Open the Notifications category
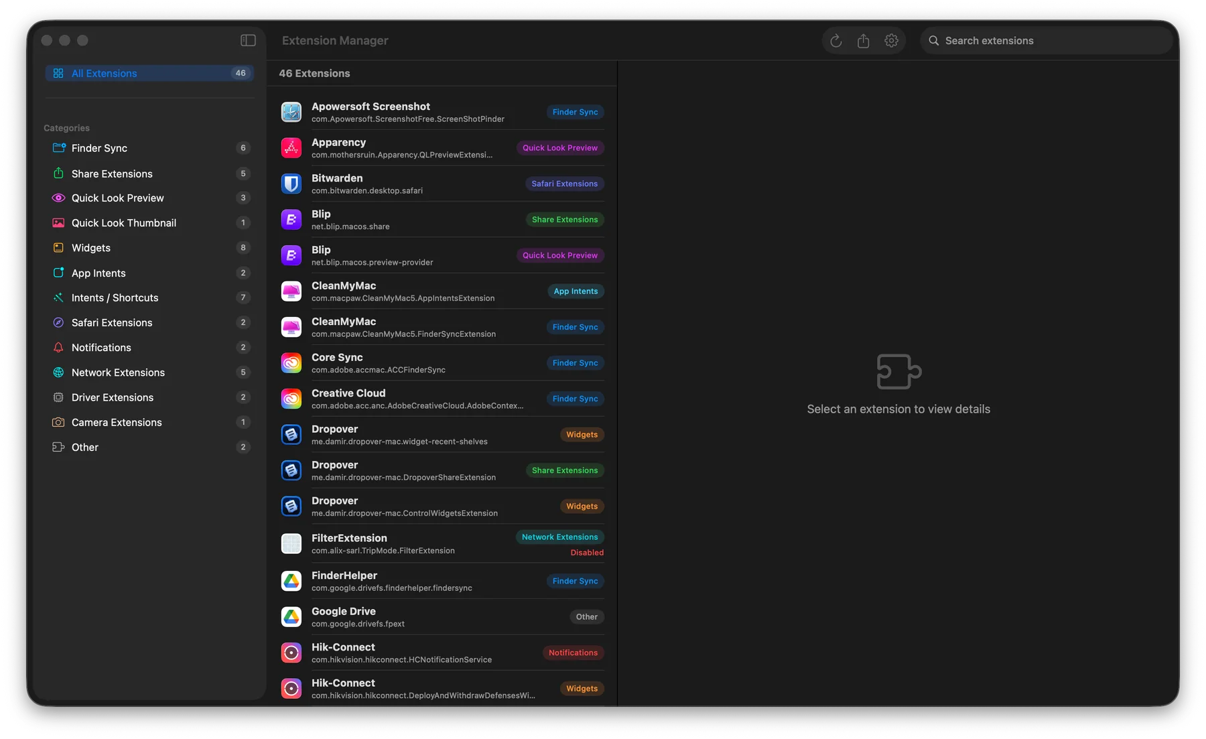The width and height of the screenshot is (1206, 739). point(149,347)
